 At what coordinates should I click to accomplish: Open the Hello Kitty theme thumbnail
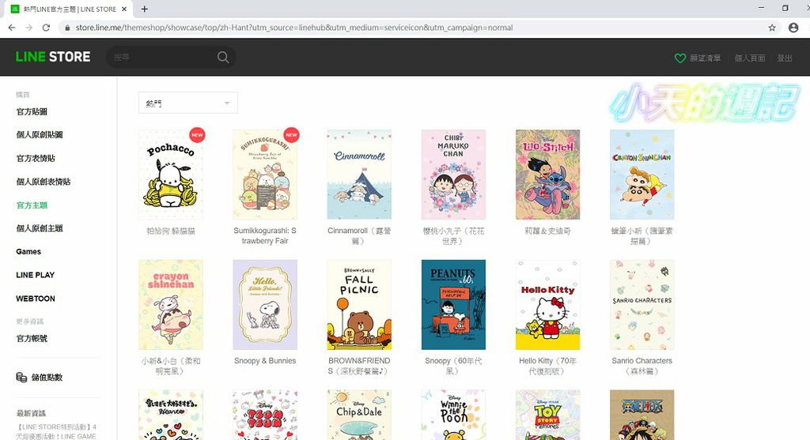click(547, 305)
